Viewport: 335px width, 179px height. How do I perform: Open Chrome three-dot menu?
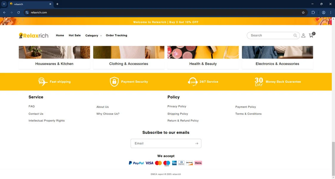tap(331, 12)
